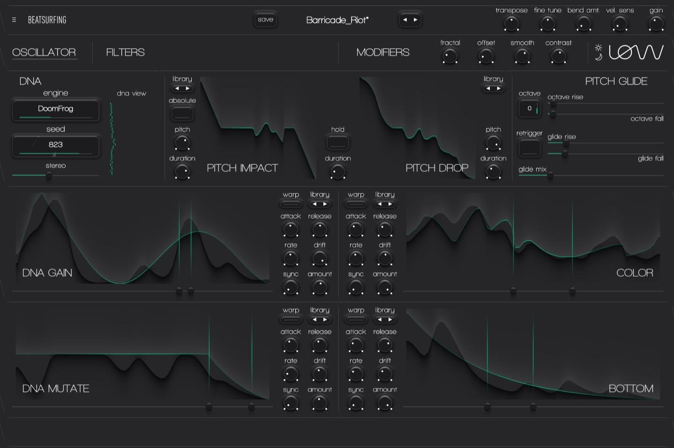Click the transpose knob

coord(511,23)
